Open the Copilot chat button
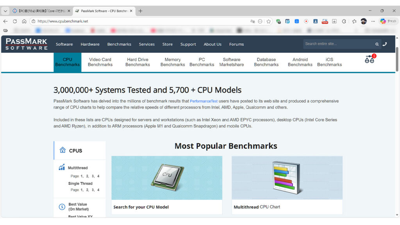 388,21
